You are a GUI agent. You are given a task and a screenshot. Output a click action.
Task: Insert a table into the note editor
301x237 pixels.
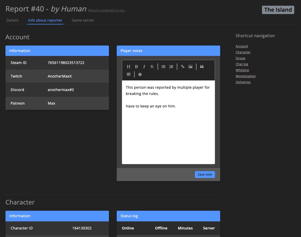pyautogui.click(x=128, y=74)
